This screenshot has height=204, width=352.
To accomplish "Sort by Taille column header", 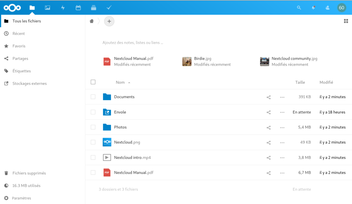I will click(300, 83).
